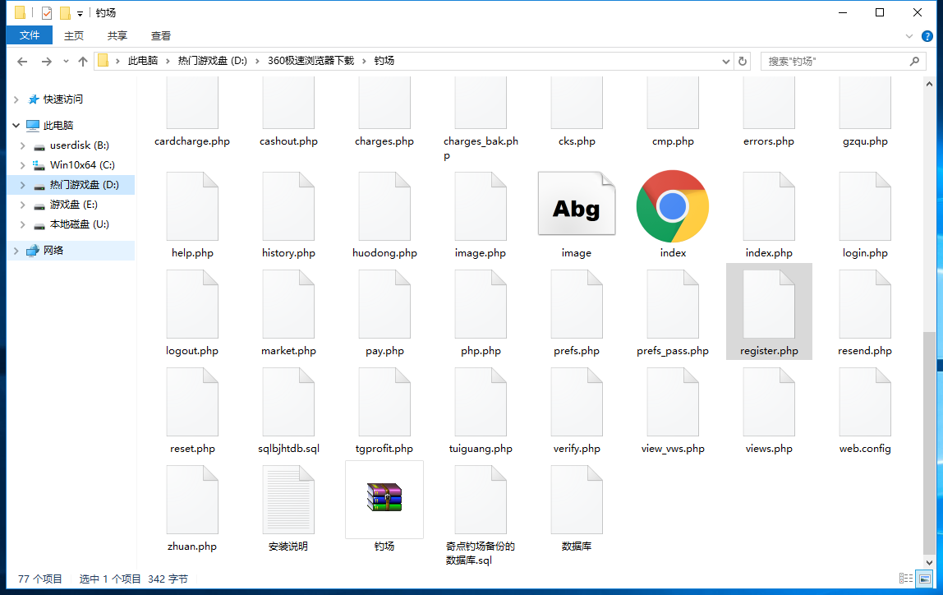Open the 文件 menu tab
Screen dimensions: 943x595
point(30,35)
